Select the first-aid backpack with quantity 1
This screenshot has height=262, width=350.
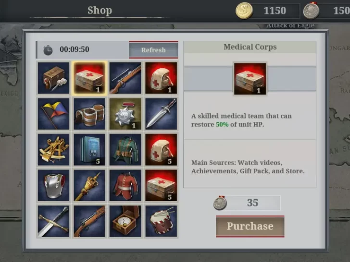[161, 78]
